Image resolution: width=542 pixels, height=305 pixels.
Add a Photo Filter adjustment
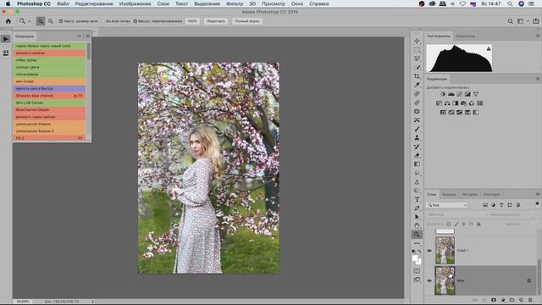point(463,103)
